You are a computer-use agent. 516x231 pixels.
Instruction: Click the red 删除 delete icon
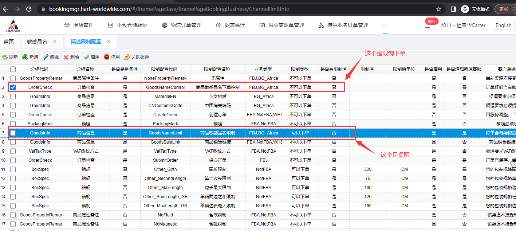(x=66, y=57)
